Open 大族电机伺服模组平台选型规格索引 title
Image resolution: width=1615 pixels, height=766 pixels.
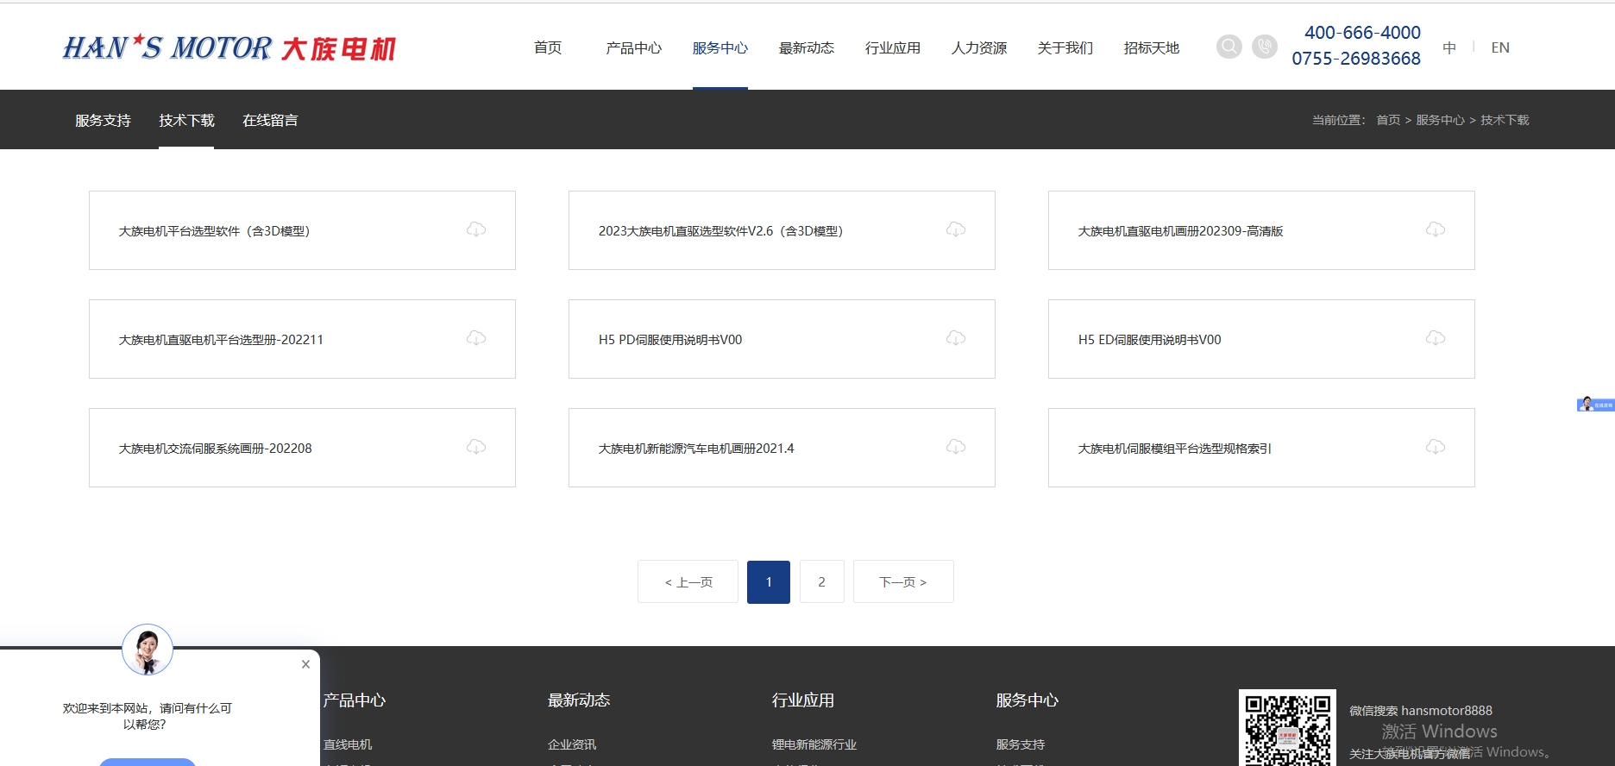point(1174,449)
